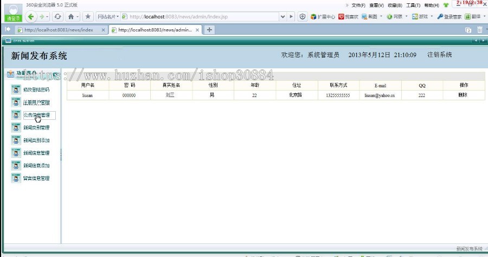Expand the 截图 dropdown arrow

381,16
